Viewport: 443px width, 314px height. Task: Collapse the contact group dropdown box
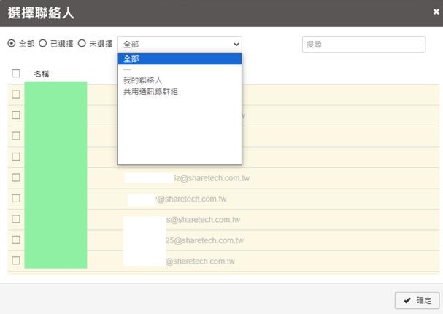coord(179,45)
